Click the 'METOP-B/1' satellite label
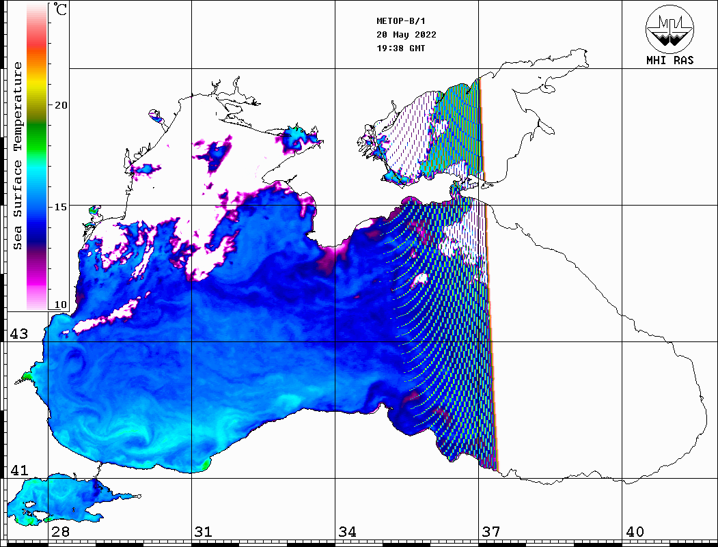 click(401, 21)
